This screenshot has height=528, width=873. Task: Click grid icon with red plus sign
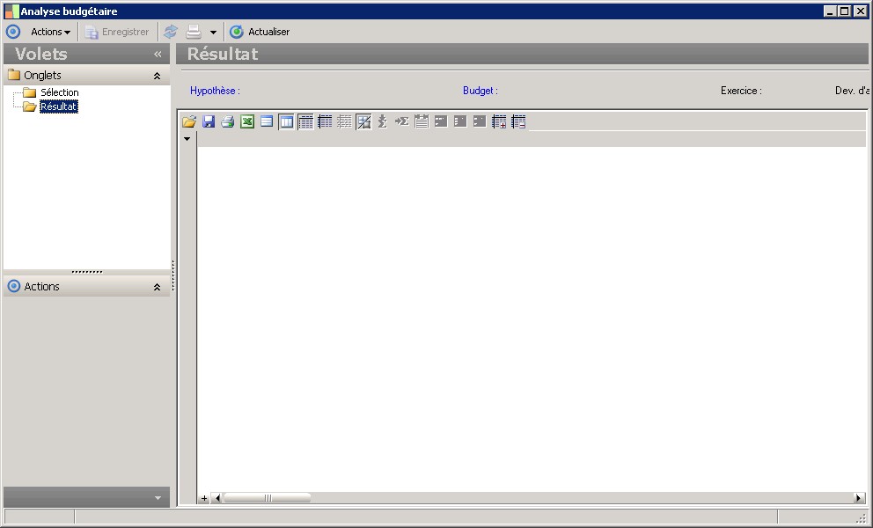pos(499,121)
